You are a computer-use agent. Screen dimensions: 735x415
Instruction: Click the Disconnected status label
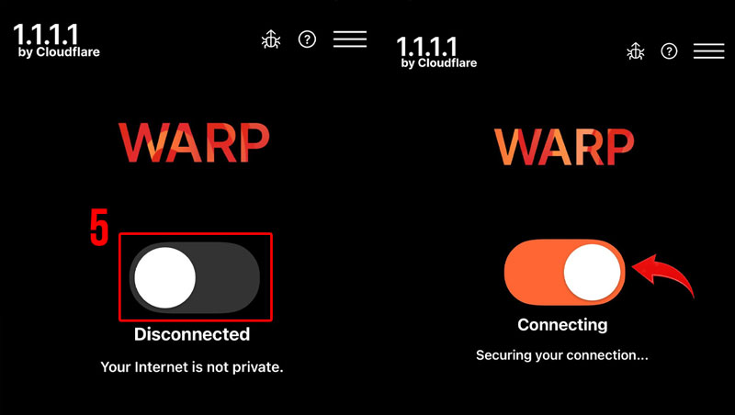pos(192,334)
